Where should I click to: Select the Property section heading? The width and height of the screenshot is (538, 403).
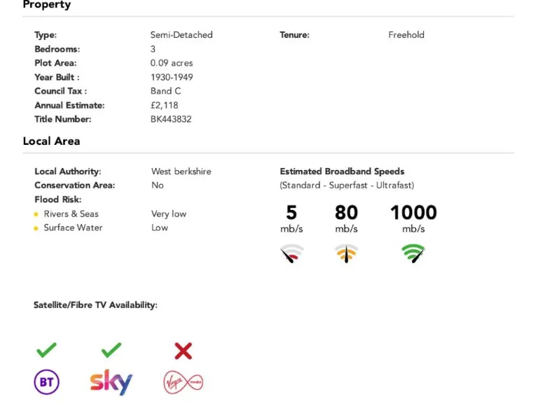tap(46, 5)
